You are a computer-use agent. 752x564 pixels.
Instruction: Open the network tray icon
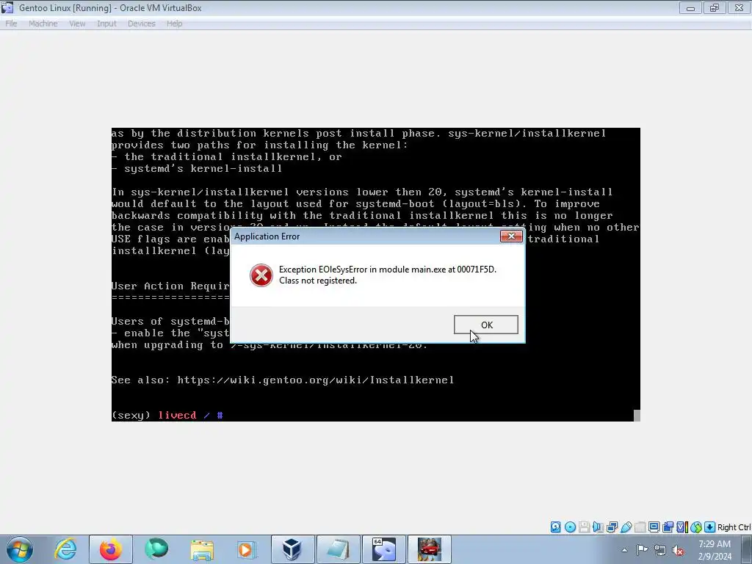tap(660, 550)
